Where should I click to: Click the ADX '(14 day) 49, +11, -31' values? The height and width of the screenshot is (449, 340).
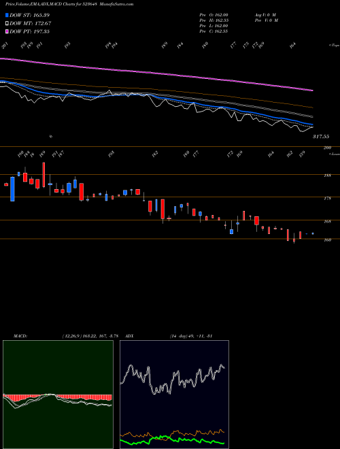tap(191, 336)
